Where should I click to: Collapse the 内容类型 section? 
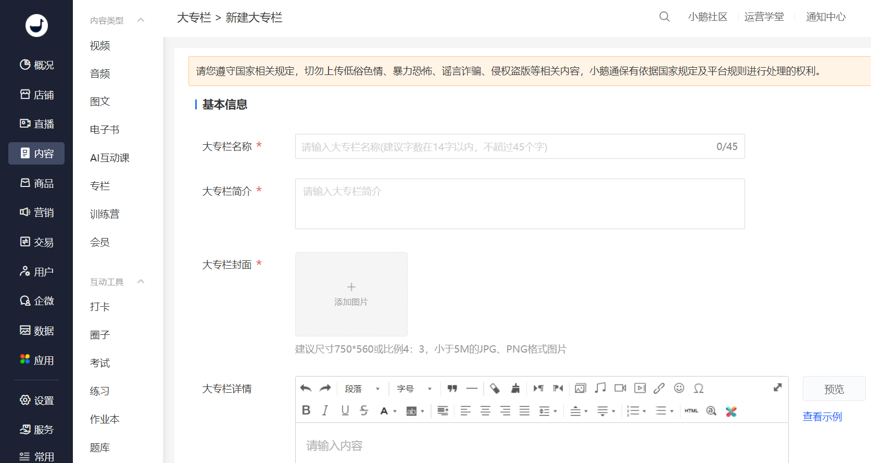click(141, 20)
